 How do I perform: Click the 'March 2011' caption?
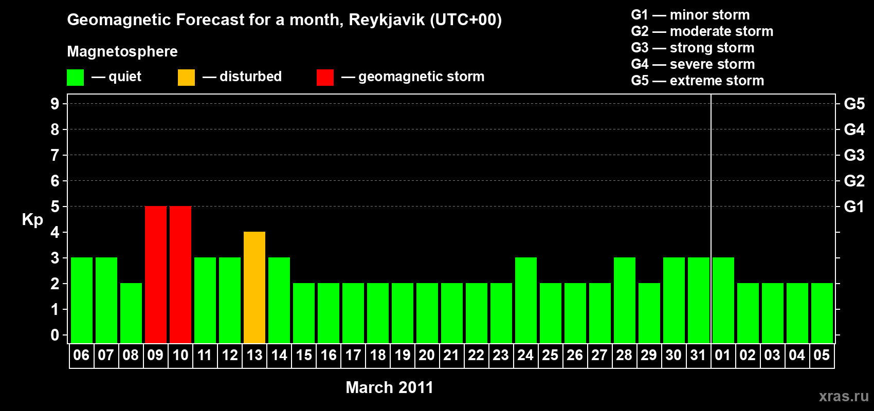click(x=390, y=387)
